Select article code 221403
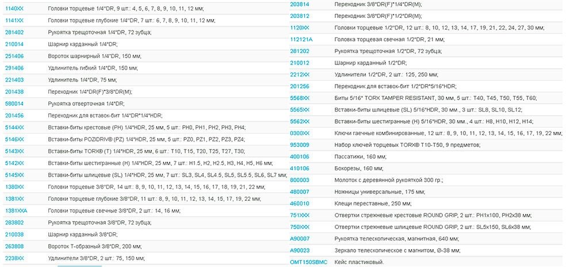This screenshot has width=566, height=267. point(14,80)
